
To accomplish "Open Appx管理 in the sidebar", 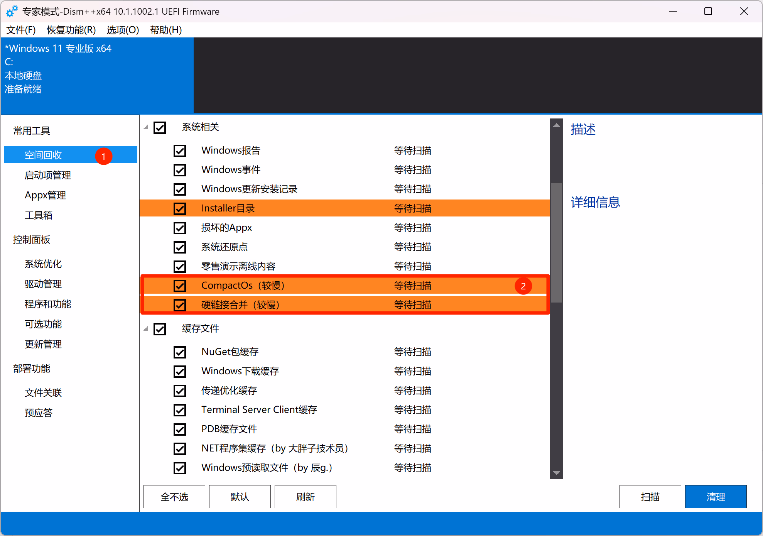I will pos(46,195).
